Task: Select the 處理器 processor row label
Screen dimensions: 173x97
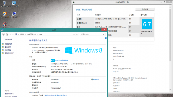Action: coord(79,19)
